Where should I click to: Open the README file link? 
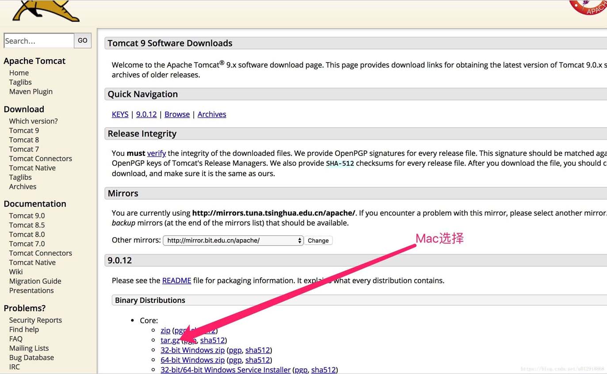(x=176, y=280)
